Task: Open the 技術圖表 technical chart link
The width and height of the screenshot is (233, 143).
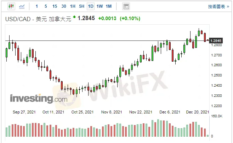Action: tap(218, 6)
